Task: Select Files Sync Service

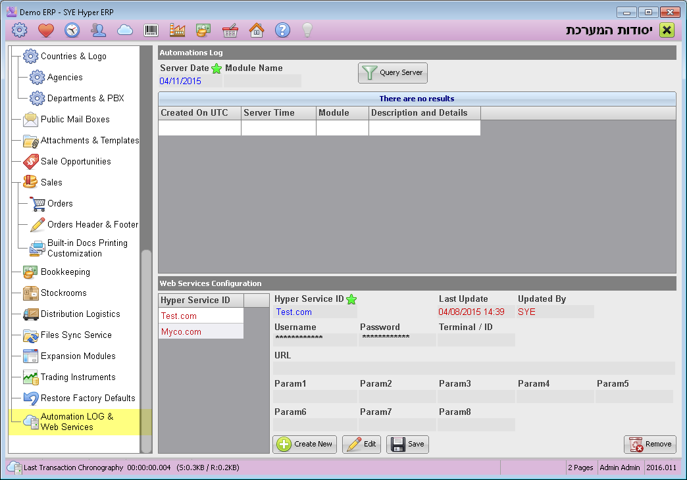Action: click(67, 335)
